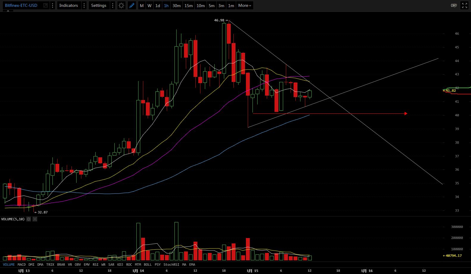Select the BOLL indicator tab

click(148, 265)
